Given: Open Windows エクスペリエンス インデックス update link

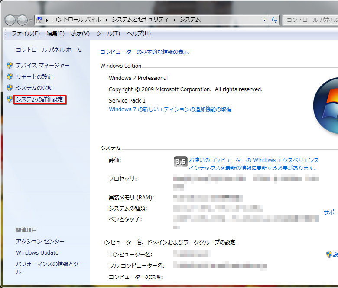Looking at the screenshot, I should tap(254, 164).
